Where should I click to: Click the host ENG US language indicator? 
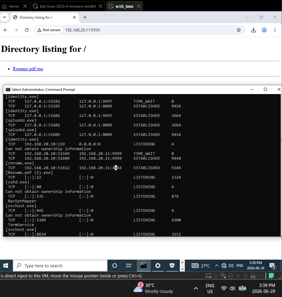coord(210,288)
